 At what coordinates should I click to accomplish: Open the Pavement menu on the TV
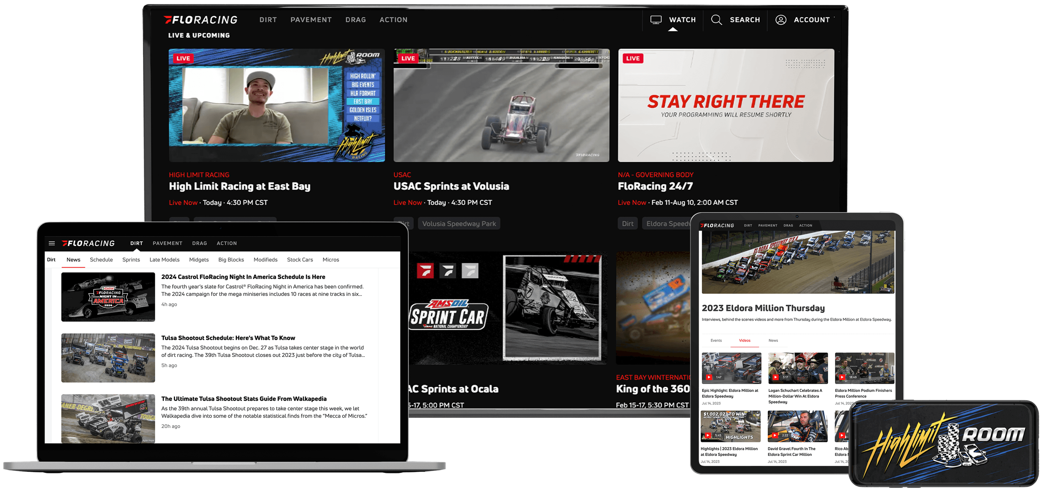(311, 20)
